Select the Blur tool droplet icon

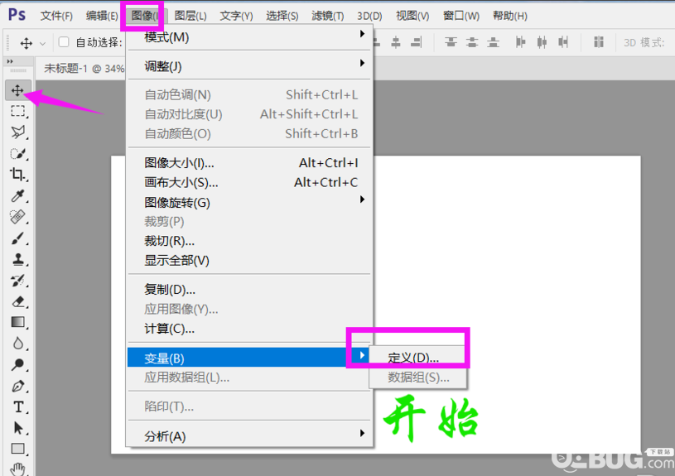17,343
